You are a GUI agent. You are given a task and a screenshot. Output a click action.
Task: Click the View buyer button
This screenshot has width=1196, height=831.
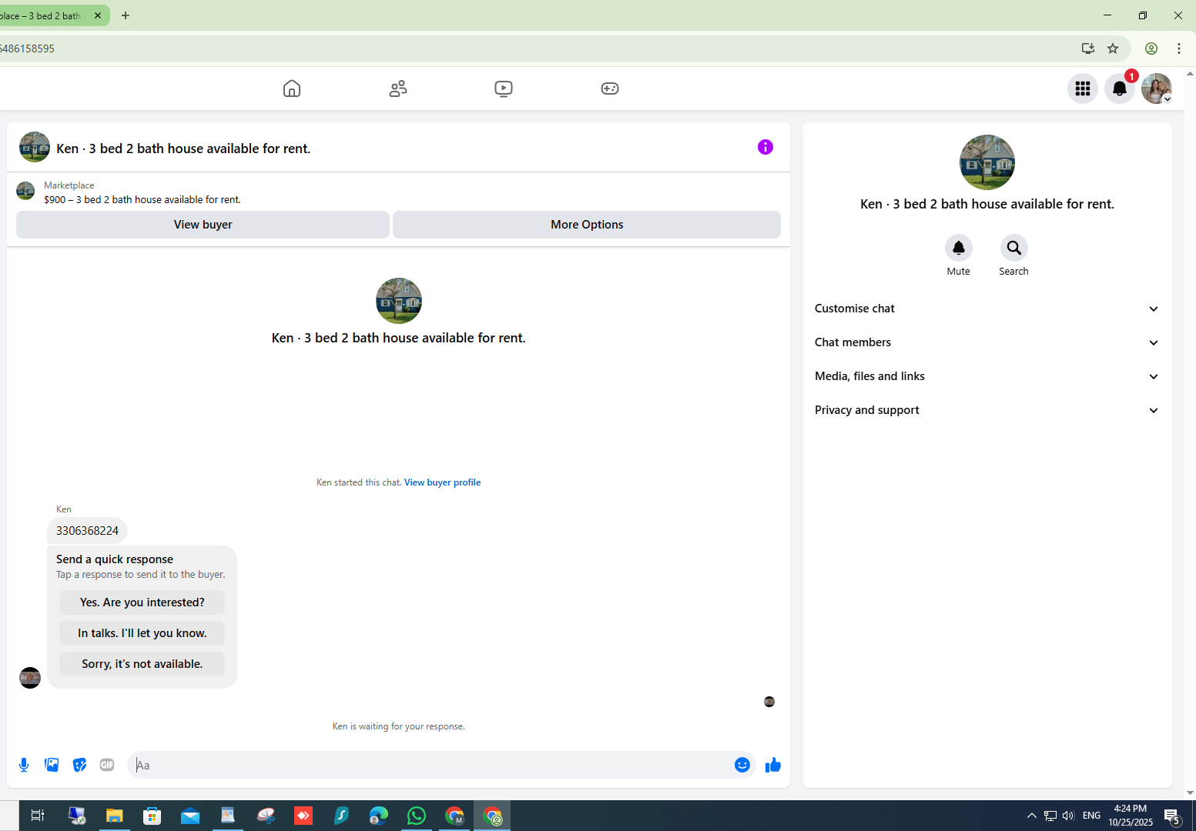click(203, 225)
